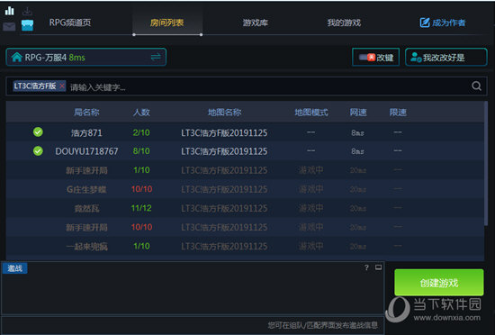495x335 pixels.
Task: Sort by 网速 column header
Action: pyautogui.click(x=358, y=112)
